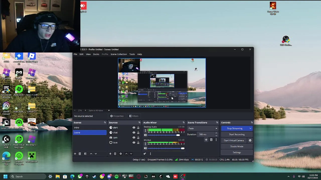Open Desktop Audio three-dot options
Screen dimensions: 321x180
pos(145,131)
